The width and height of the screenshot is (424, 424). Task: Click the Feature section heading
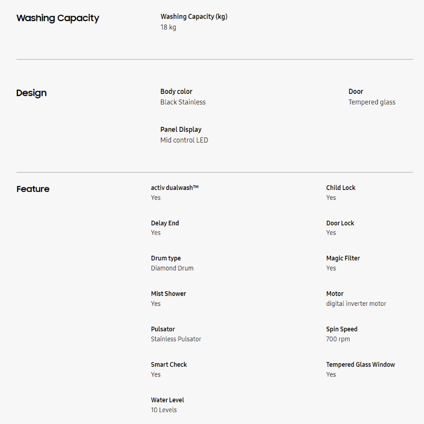(x=33, y=189)
